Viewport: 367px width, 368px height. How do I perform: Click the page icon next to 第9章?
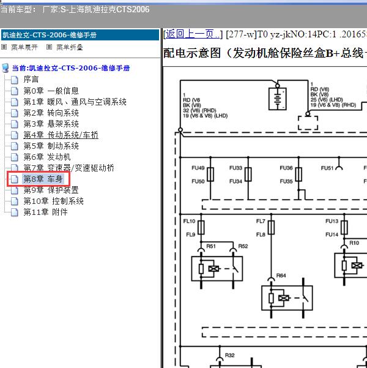tap(15, 190)
